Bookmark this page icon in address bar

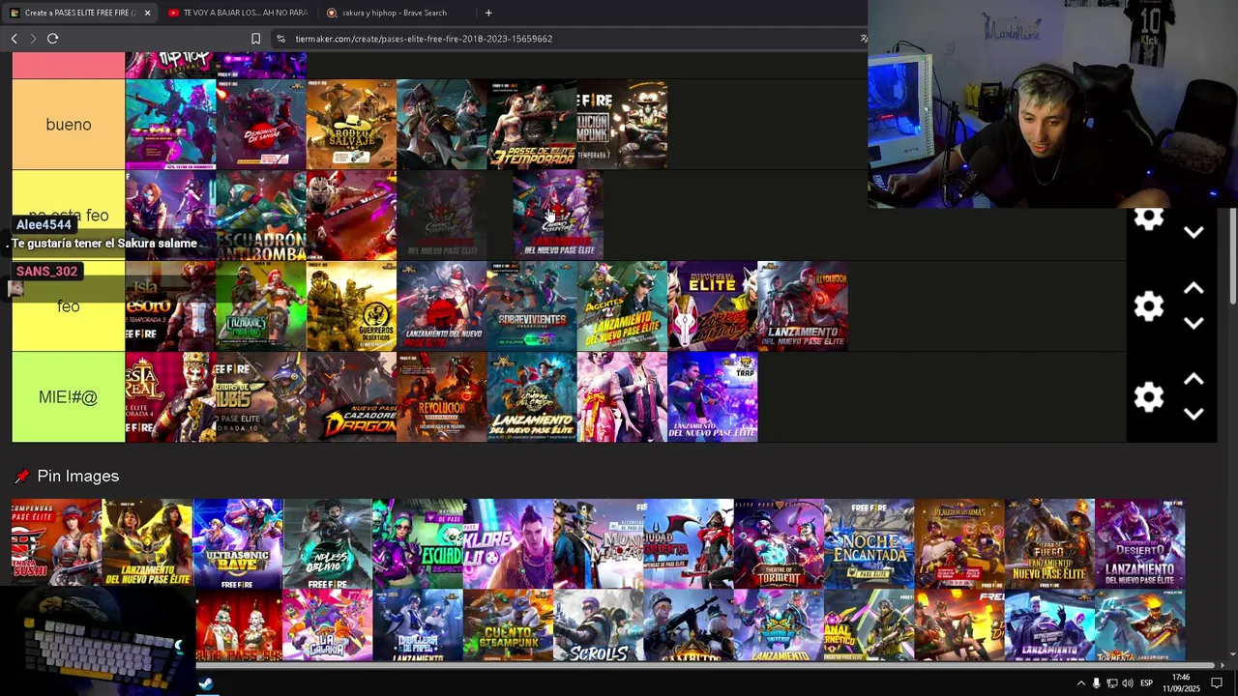click(x=255, y=39)
